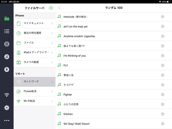Open ファイル menu item
Image resolution: width=172 pixels, height=129 pixels.
35,43
